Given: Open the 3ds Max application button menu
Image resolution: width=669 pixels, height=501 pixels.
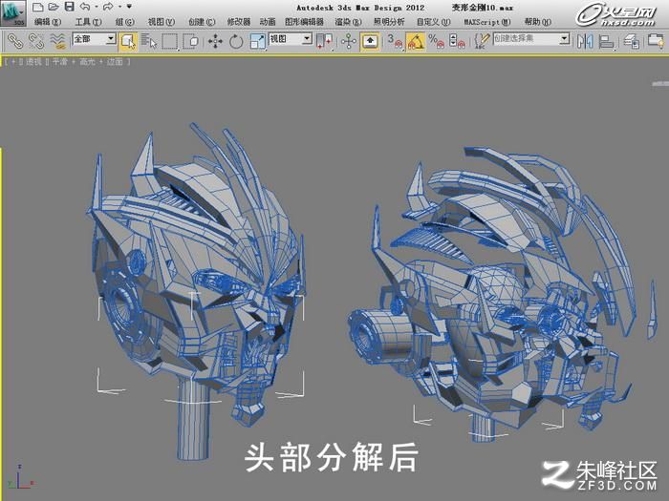Looking at the screenshot, I should pyautogui.click(x=13, y=12).
